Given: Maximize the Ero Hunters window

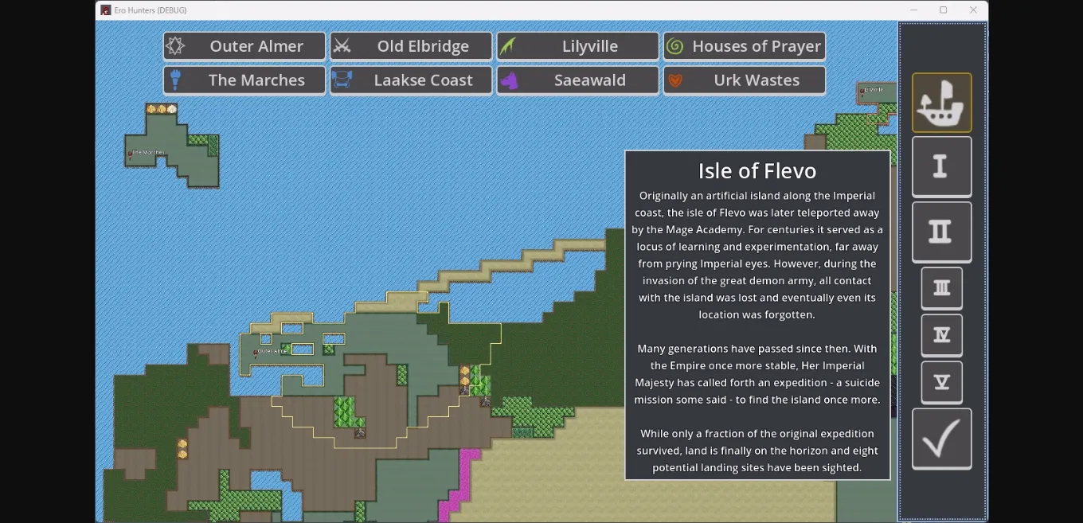Looking at the screenshot, I should point(943,10).
